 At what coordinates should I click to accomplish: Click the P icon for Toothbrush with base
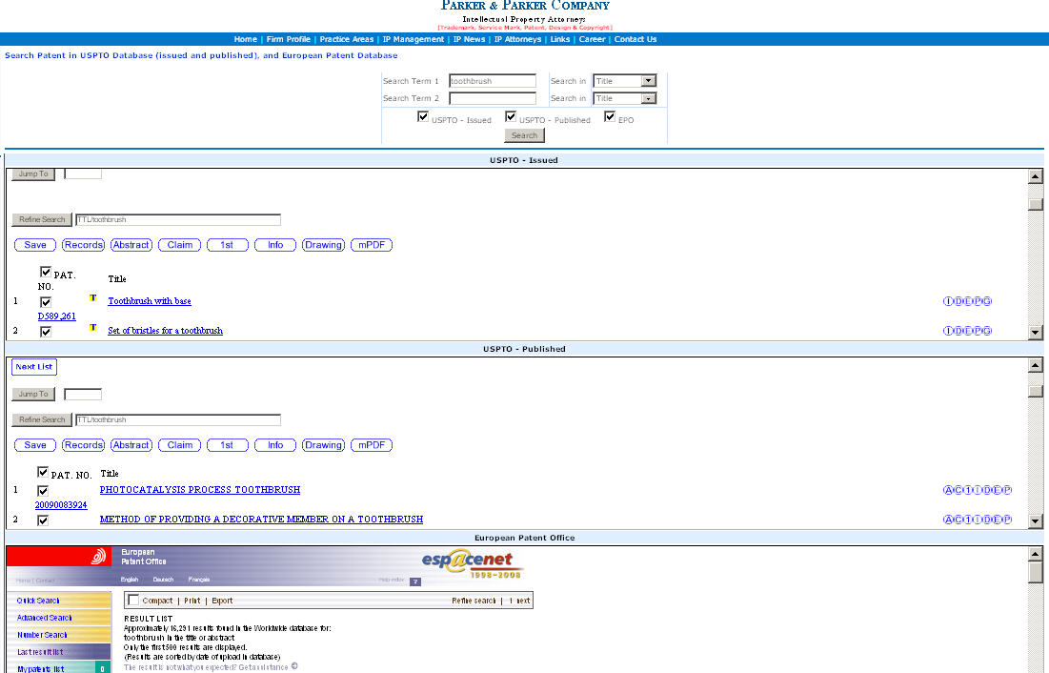pyautogui.click(x=978, y=301)
